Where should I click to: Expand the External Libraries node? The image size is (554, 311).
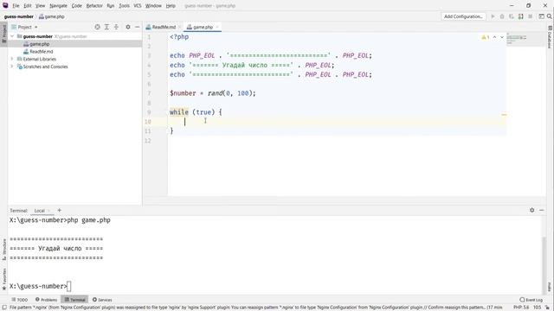coord(12,59)
